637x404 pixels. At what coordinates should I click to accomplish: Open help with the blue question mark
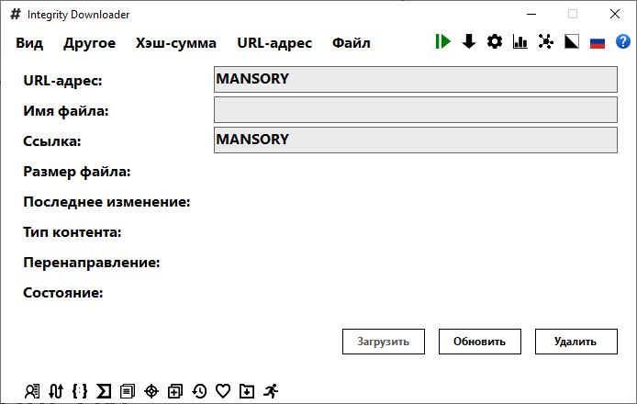(x=623, y=41)
